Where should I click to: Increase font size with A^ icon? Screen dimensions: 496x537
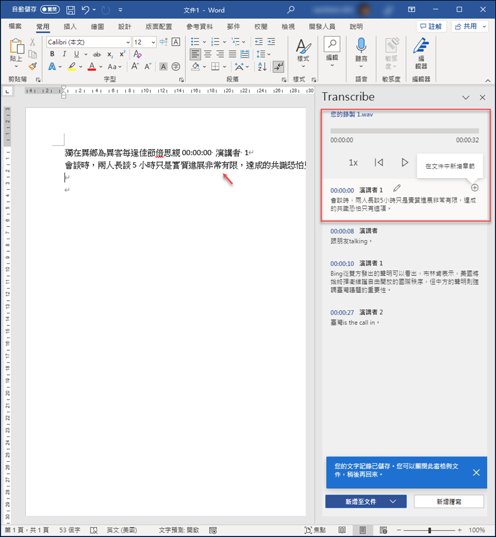(x=135, y=67)
